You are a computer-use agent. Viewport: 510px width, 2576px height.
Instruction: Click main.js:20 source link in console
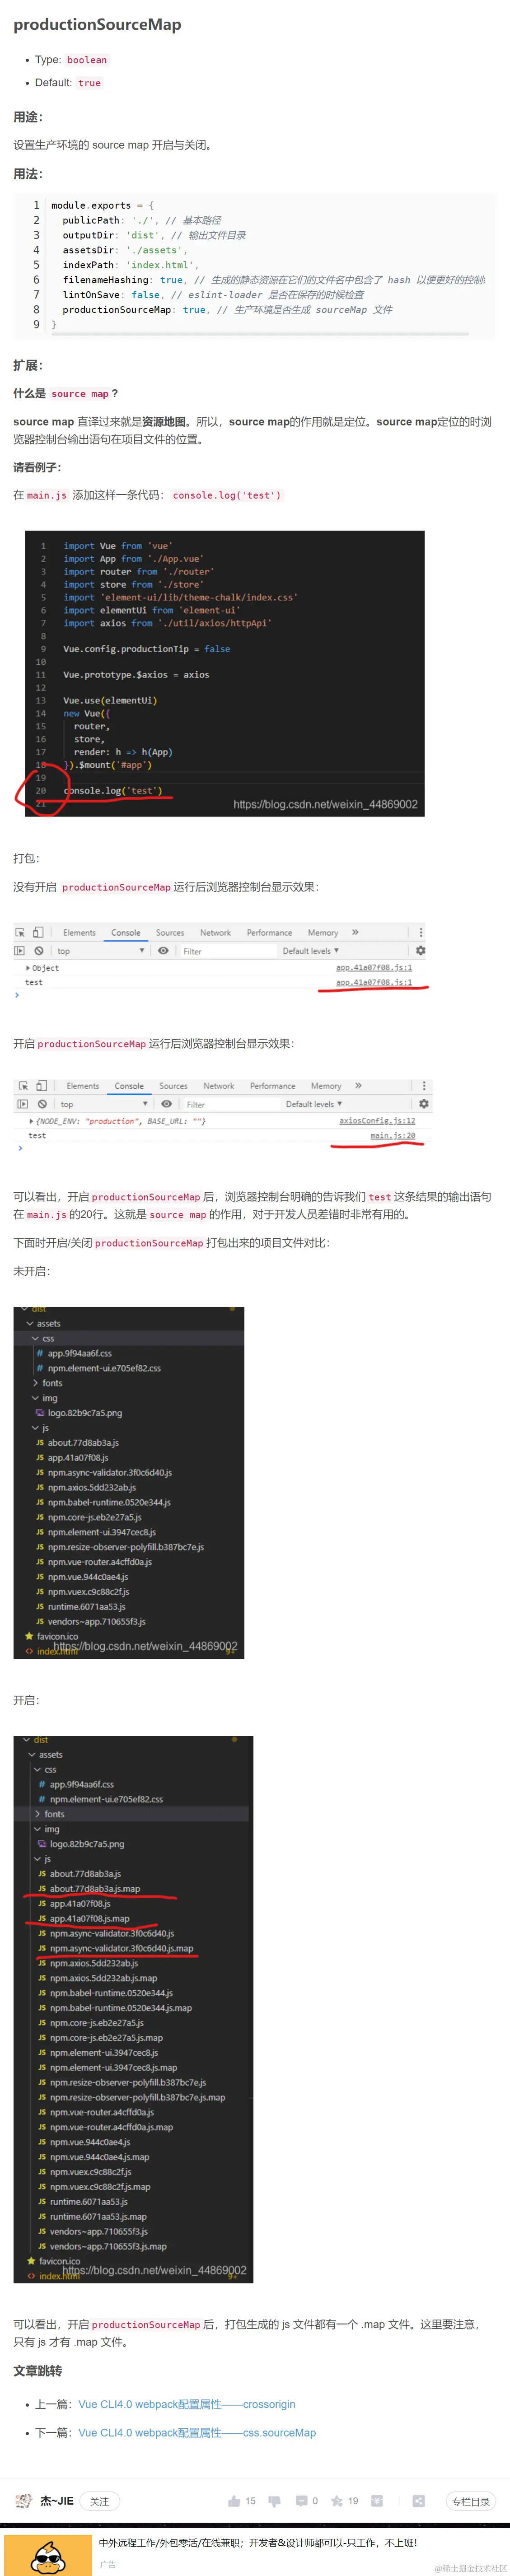(x=393, y=1136)
